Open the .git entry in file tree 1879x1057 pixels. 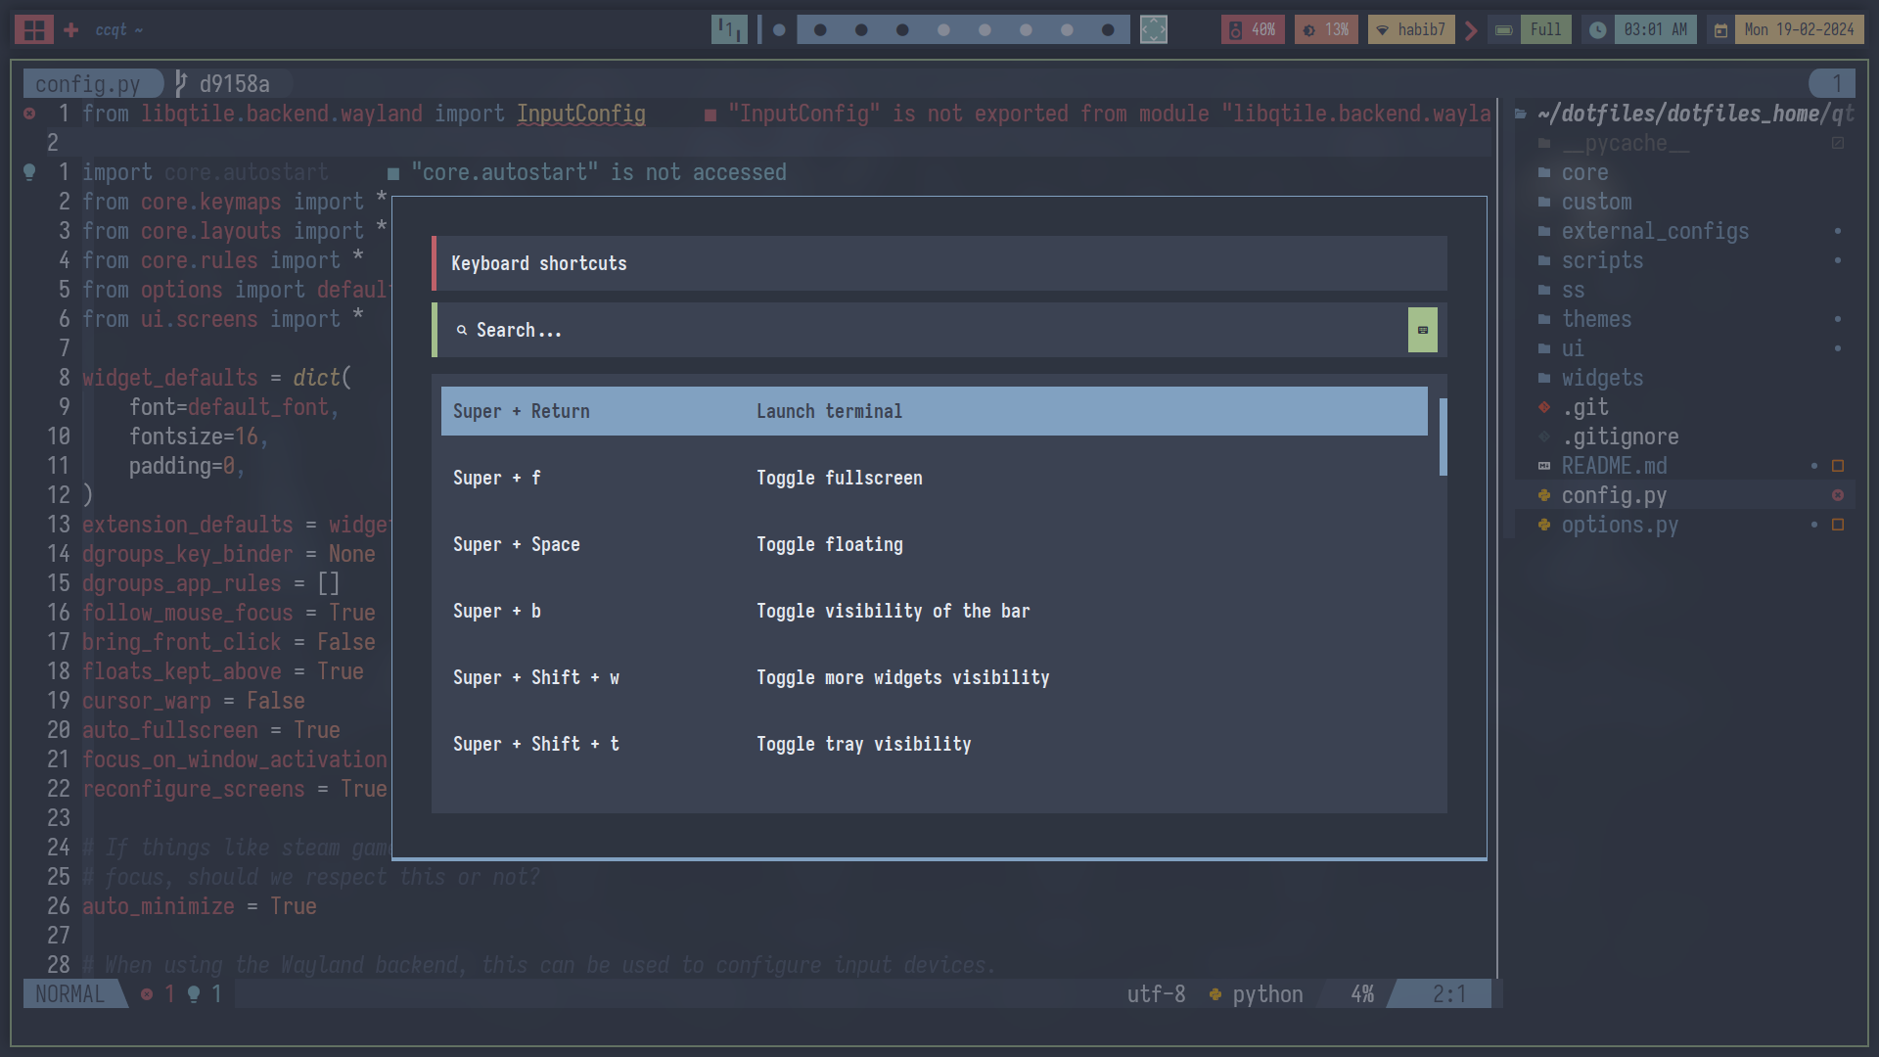(x=1584, y=407)
